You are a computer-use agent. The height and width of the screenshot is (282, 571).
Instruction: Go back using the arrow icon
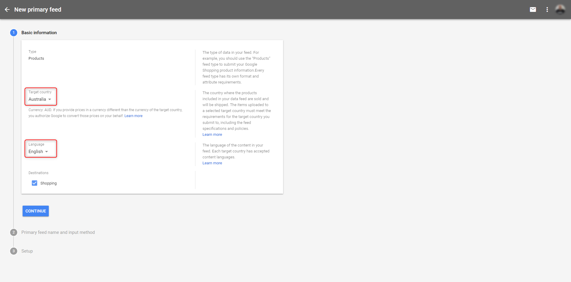point(7,10)
